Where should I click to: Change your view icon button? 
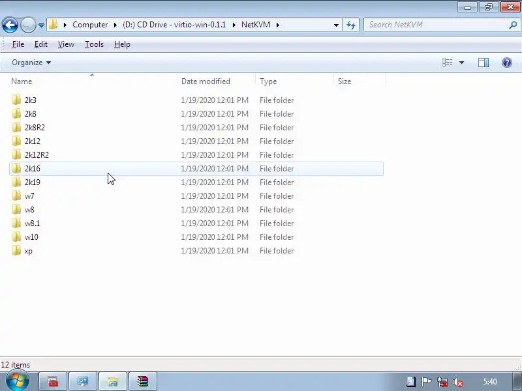click(447, 63)
